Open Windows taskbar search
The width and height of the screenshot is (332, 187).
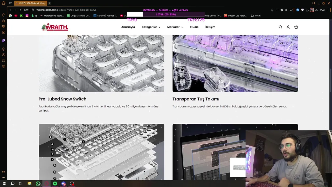[12, 184]
